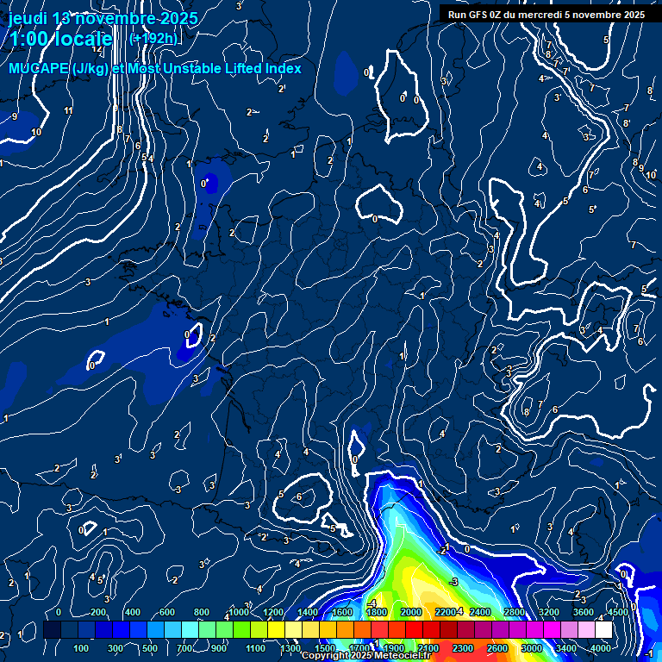The image size is (662, 662).
Task: Click the 4000 label below the color scale
Action: coord(601,648)
